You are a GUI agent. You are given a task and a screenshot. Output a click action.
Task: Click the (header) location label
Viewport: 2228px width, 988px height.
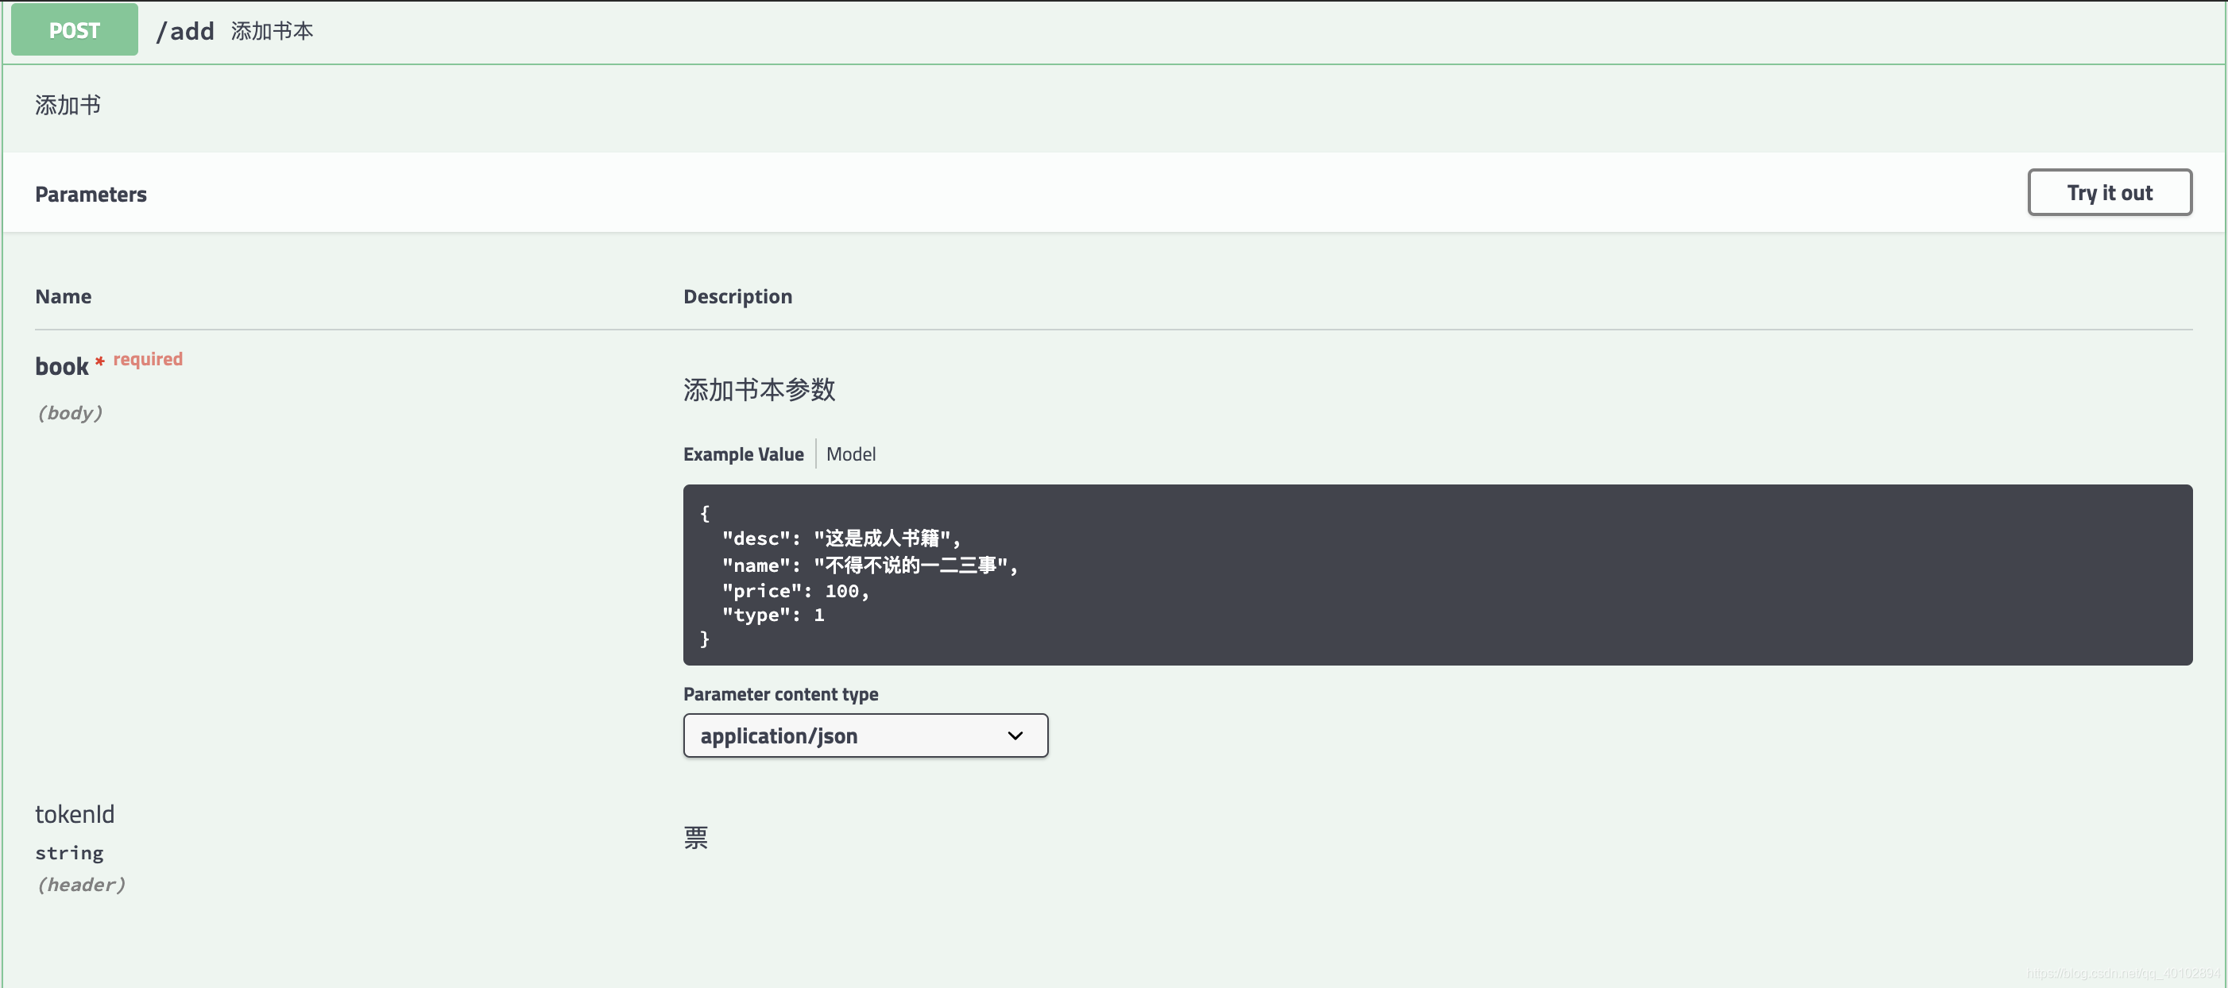pos(80,884)
